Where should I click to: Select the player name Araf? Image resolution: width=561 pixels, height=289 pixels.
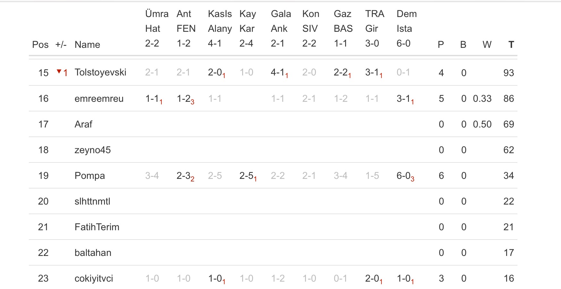pyautogui.click(x=83, y=124)
